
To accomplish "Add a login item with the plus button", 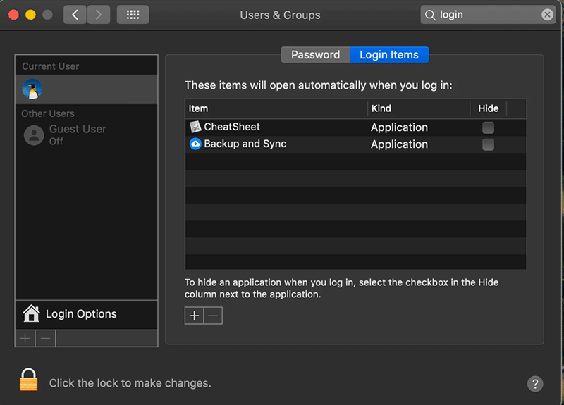I will (x=195, y=316).
